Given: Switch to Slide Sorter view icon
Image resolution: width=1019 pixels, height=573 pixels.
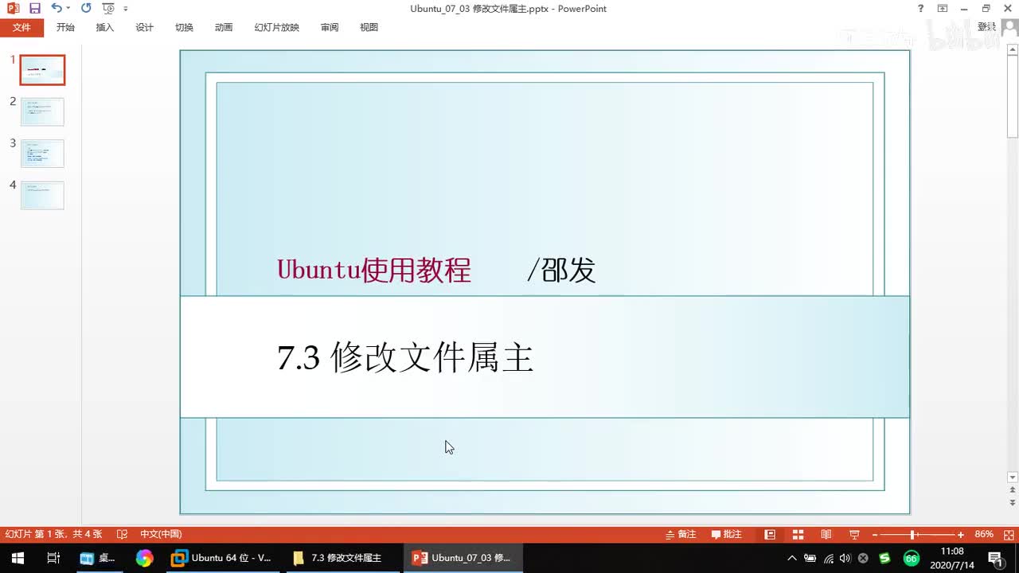Looking at the screenshot, I should coord(798,534).
